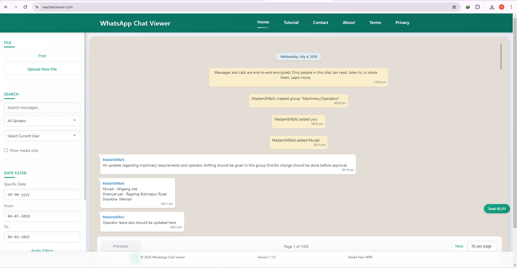This screenshot has width=517, height=268.
Task: Switch to the Tutorial page
Action: (291, 23)
